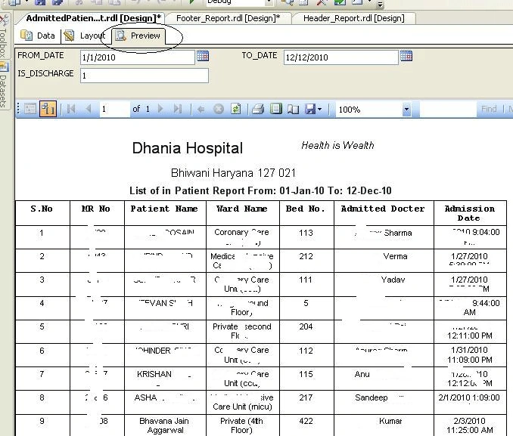Open TO_DATE calendar picker
Image resolution: width=513 pixels, height=436 pixels.
click(x=406, y=56)
